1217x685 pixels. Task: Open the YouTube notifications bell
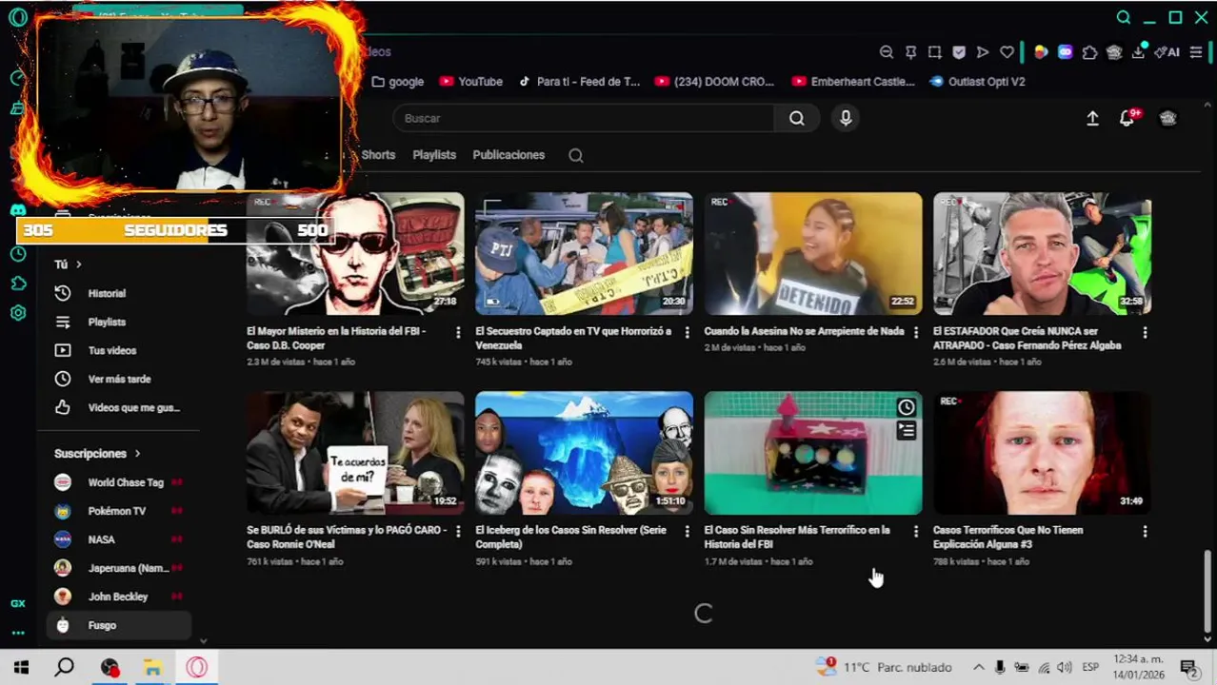click(x=1127, y=118)
